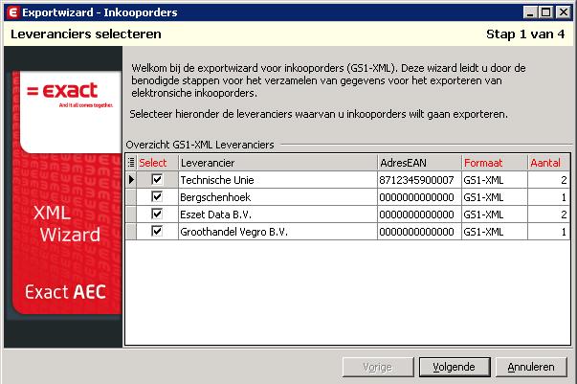Minimize the Exportwizard window
The image size is (577, 384).
(x=530, y=12)
